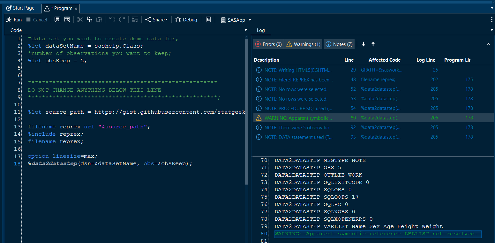Click the format code indent icon

(135, 20)
